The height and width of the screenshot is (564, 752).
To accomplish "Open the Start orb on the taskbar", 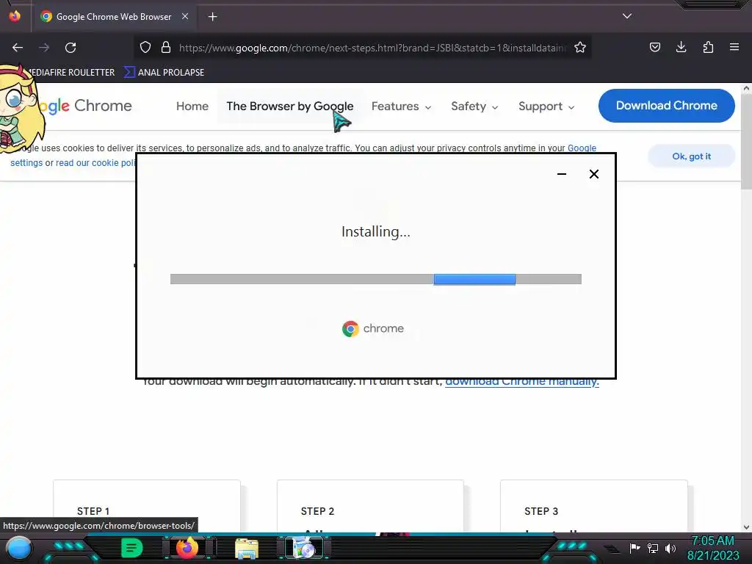I will [x=18, y=548].
